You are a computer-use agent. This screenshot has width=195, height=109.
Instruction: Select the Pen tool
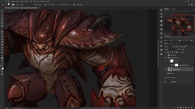(x=2, y=47)
